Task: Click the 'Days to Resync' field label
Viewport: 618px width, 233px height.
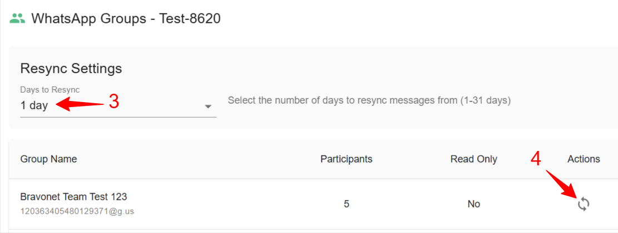Action: click(x=50, y=90)
